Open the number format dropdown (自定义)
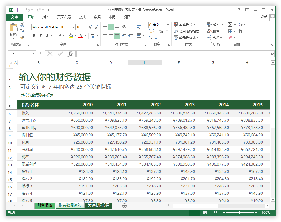The height and width of the screenshot is (222, 281). click(168, 25)
